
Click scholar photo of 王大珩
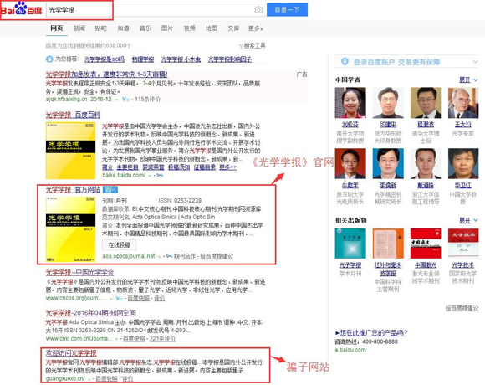[463, 103]
